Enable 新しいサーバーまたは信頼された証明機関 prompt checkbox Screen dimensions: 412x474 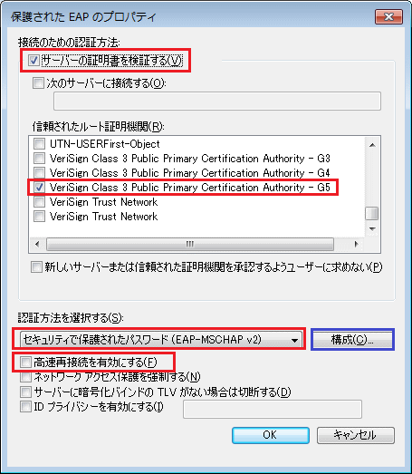[x=36, y=267]
